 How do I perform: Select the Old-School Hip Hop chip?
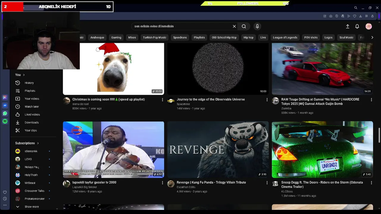224,37
